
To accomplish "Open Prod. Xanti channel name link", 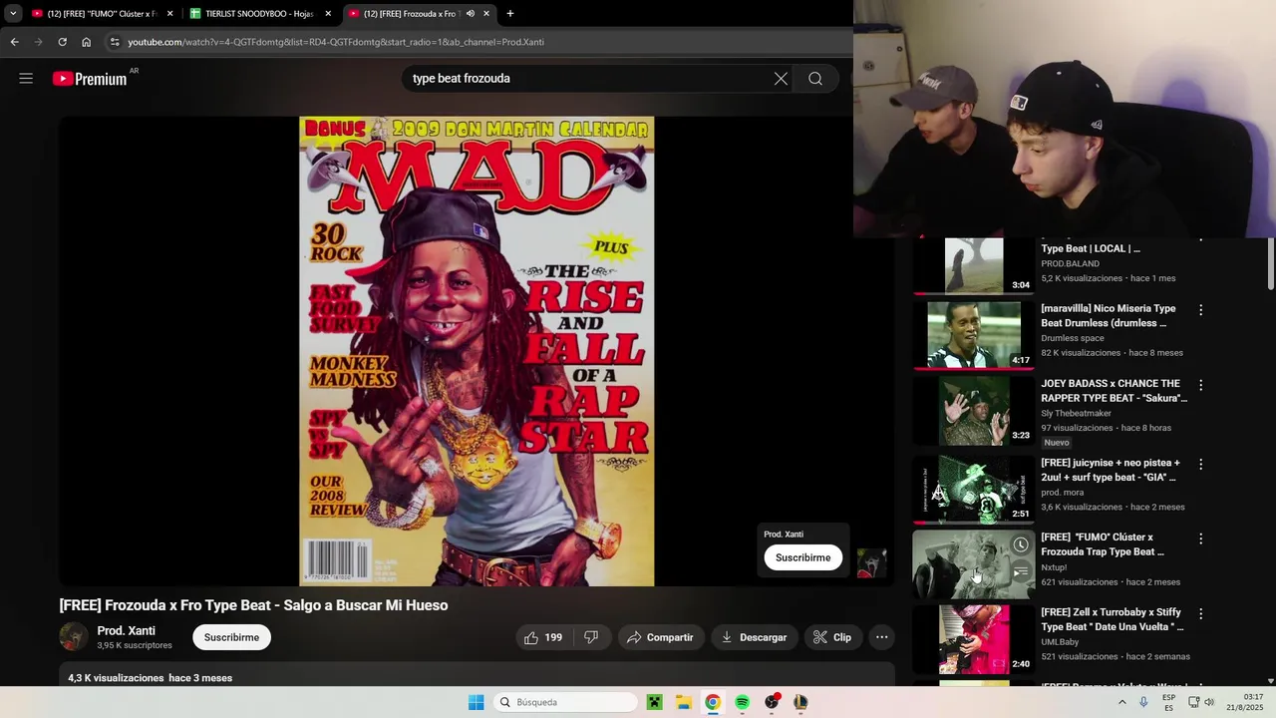I will pos(126,631).
